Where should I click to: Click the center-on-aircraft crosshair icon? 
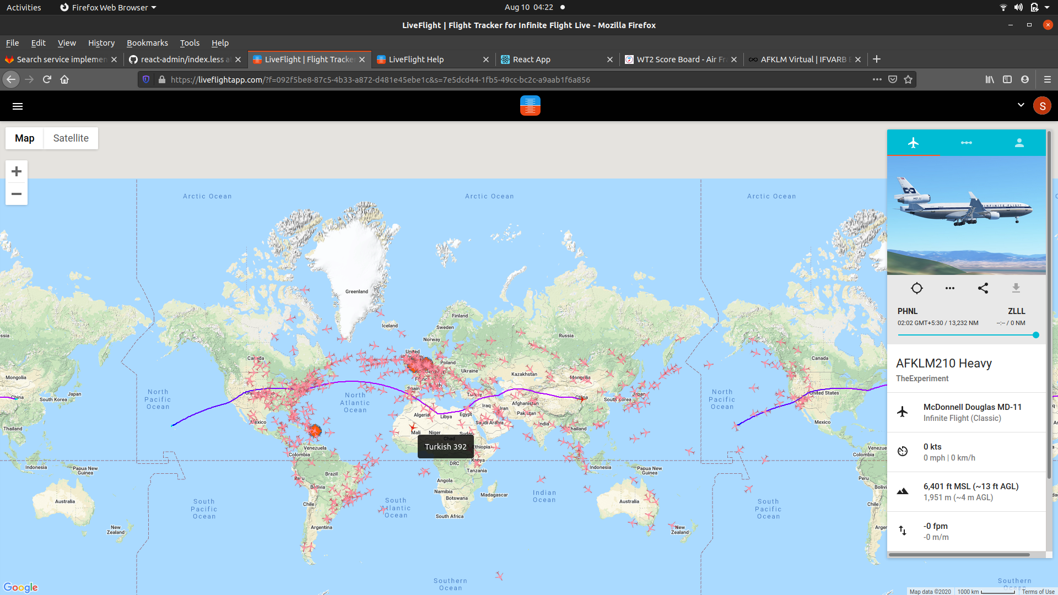tap(916, 288)
